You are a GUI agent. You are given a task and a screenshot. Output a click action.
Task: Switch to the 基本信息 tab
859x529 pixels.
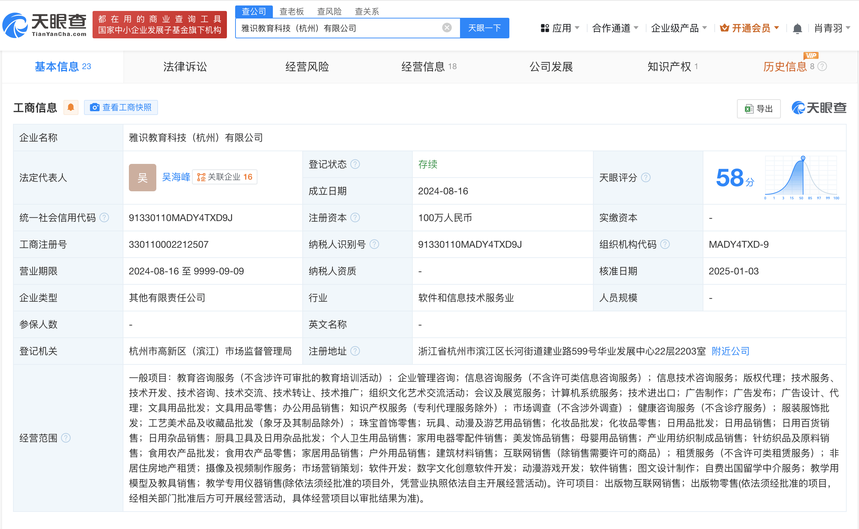[63, 66]
